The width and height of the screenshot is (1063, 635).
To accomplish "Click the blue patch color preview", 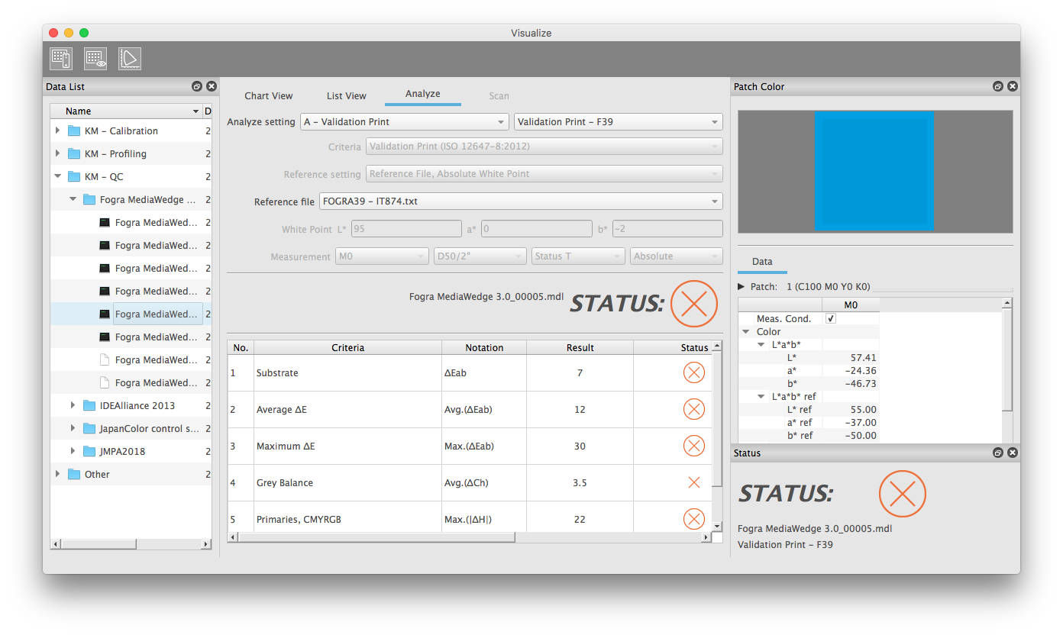I will pyautogui.click(x=874, y=171).
